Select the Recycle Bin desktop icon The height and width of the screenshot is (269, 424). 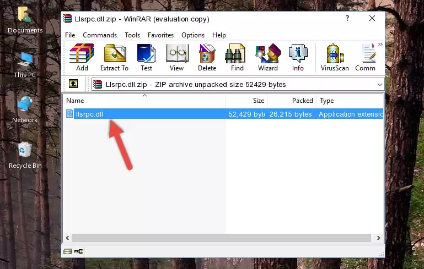[x=25, y=156]
